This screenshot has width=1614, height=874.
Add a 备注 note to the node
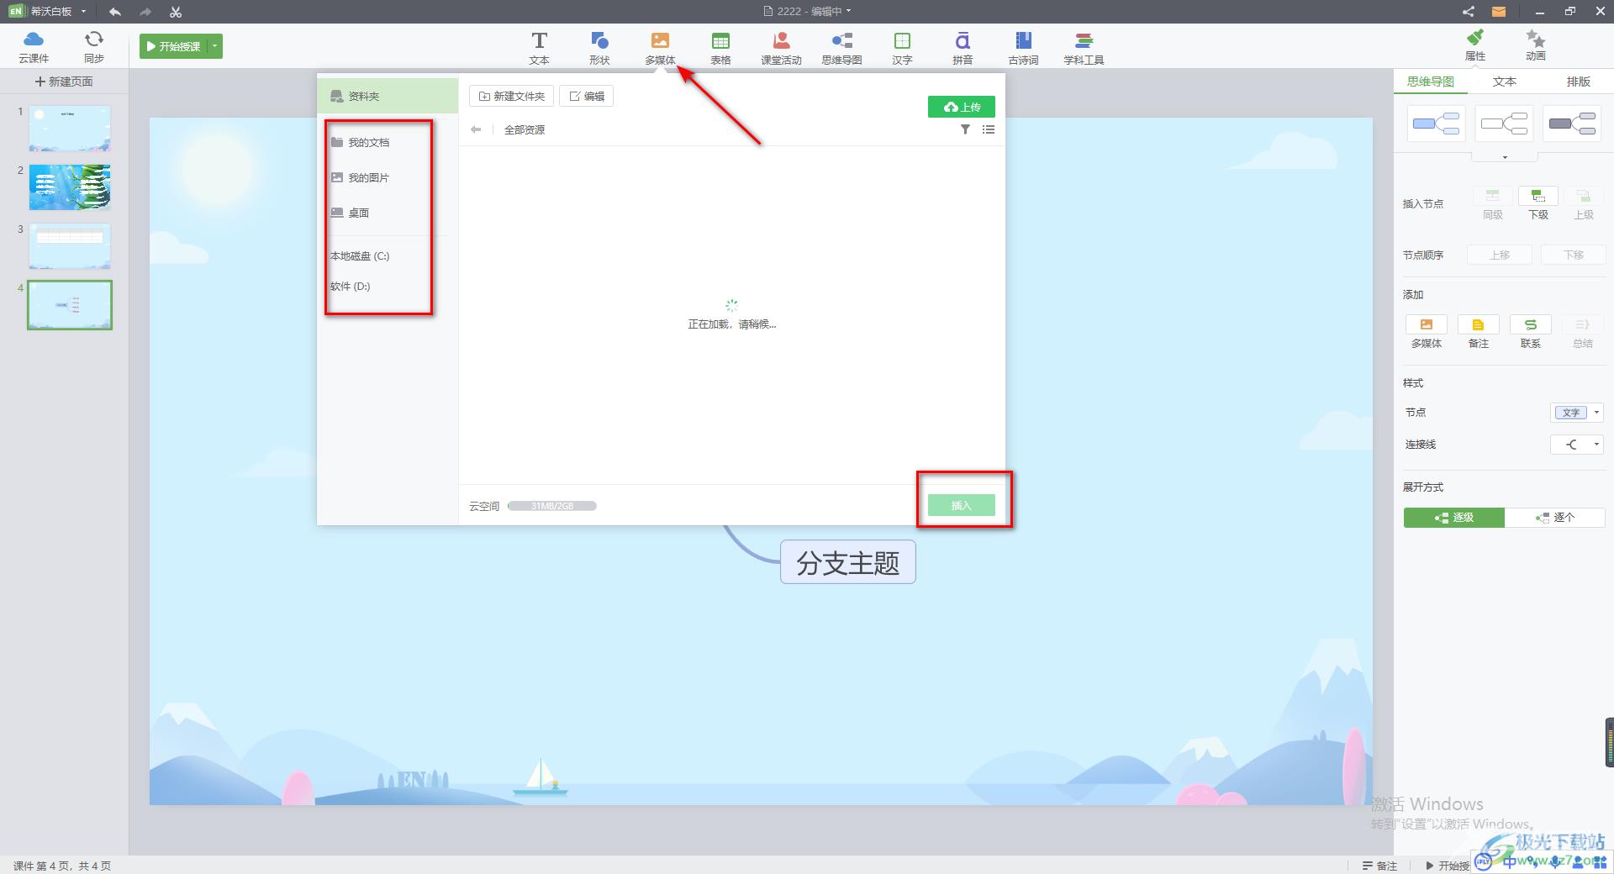[1479, 332]
